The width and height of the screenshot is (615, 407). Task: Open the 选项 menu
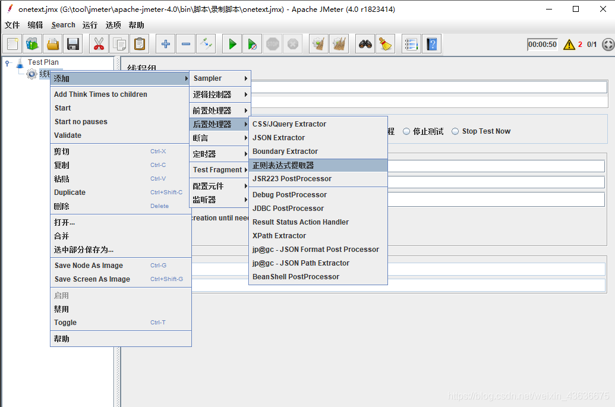pyautogui.click(x=113, y=25)
